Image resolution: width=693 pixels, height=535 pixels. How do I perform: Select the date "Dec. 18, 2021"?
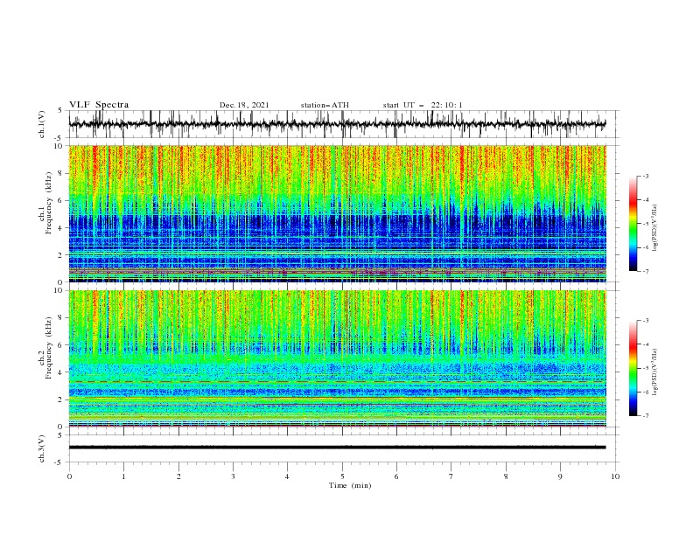coord(244,105)
